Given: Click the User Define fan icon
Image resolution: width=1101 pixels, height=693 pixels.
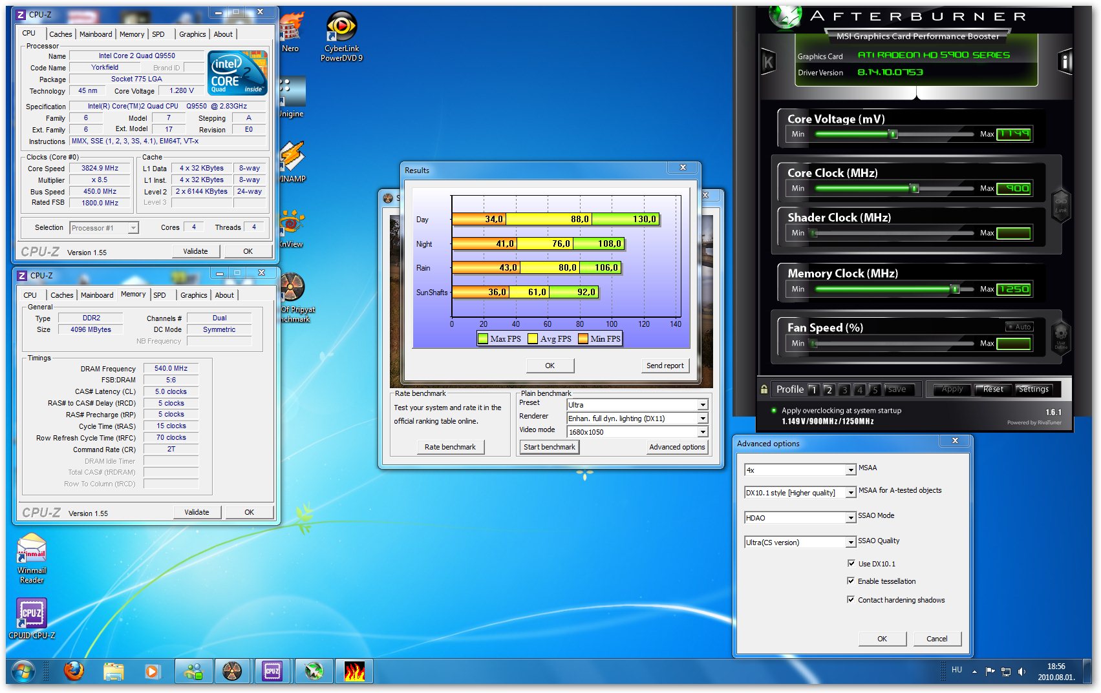Looking at the screenshot, I should tap(1061, 338).
